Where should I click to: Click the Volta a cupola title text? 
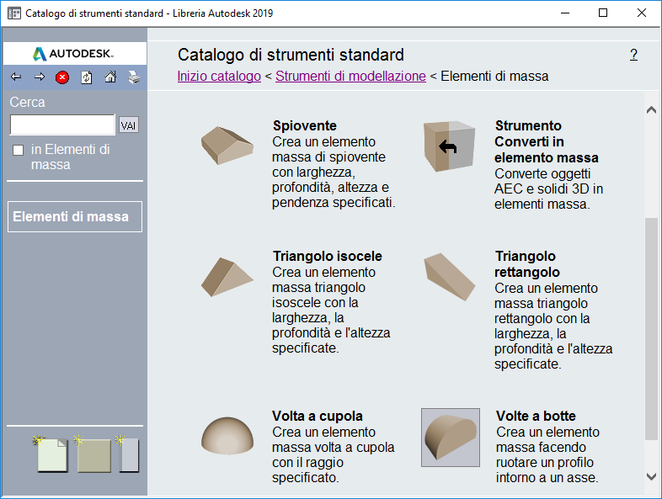317,416
